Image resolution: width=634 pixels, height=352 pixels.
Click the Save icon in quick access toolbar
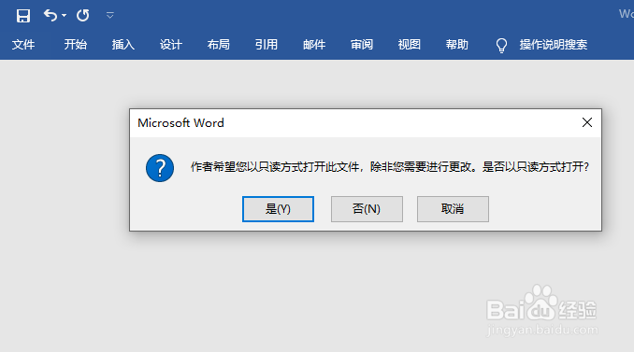point(23,16)
